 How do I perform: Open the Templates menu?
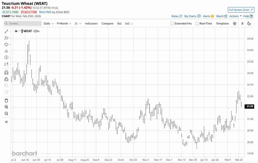coord(222,23)
